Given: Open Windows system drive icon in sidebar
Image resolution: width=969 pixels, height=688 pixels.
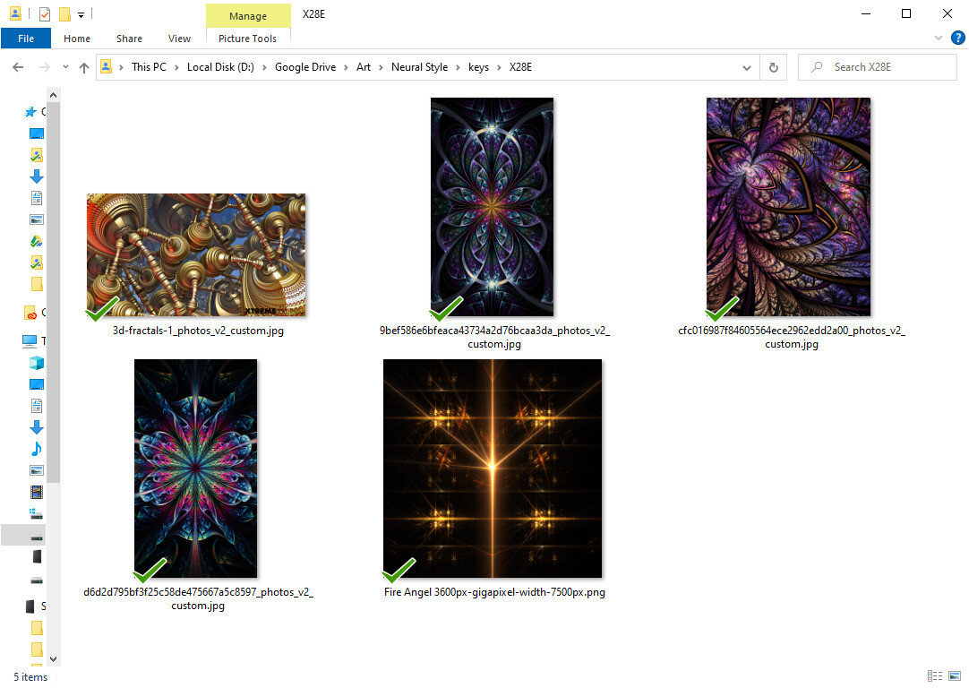Looking at the screenshot, I should click(37, 513).
